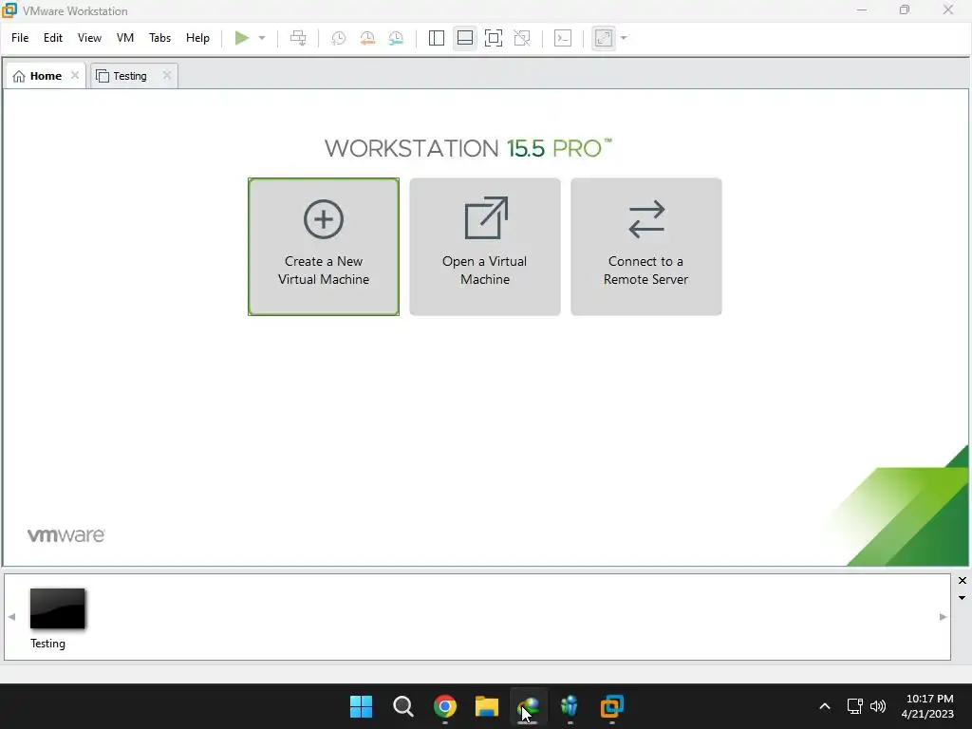Image resolution: width=972 pixels, height=729 pixels.
Task: Power on the virtual machine with the green play icon
Action: point(242,38)
